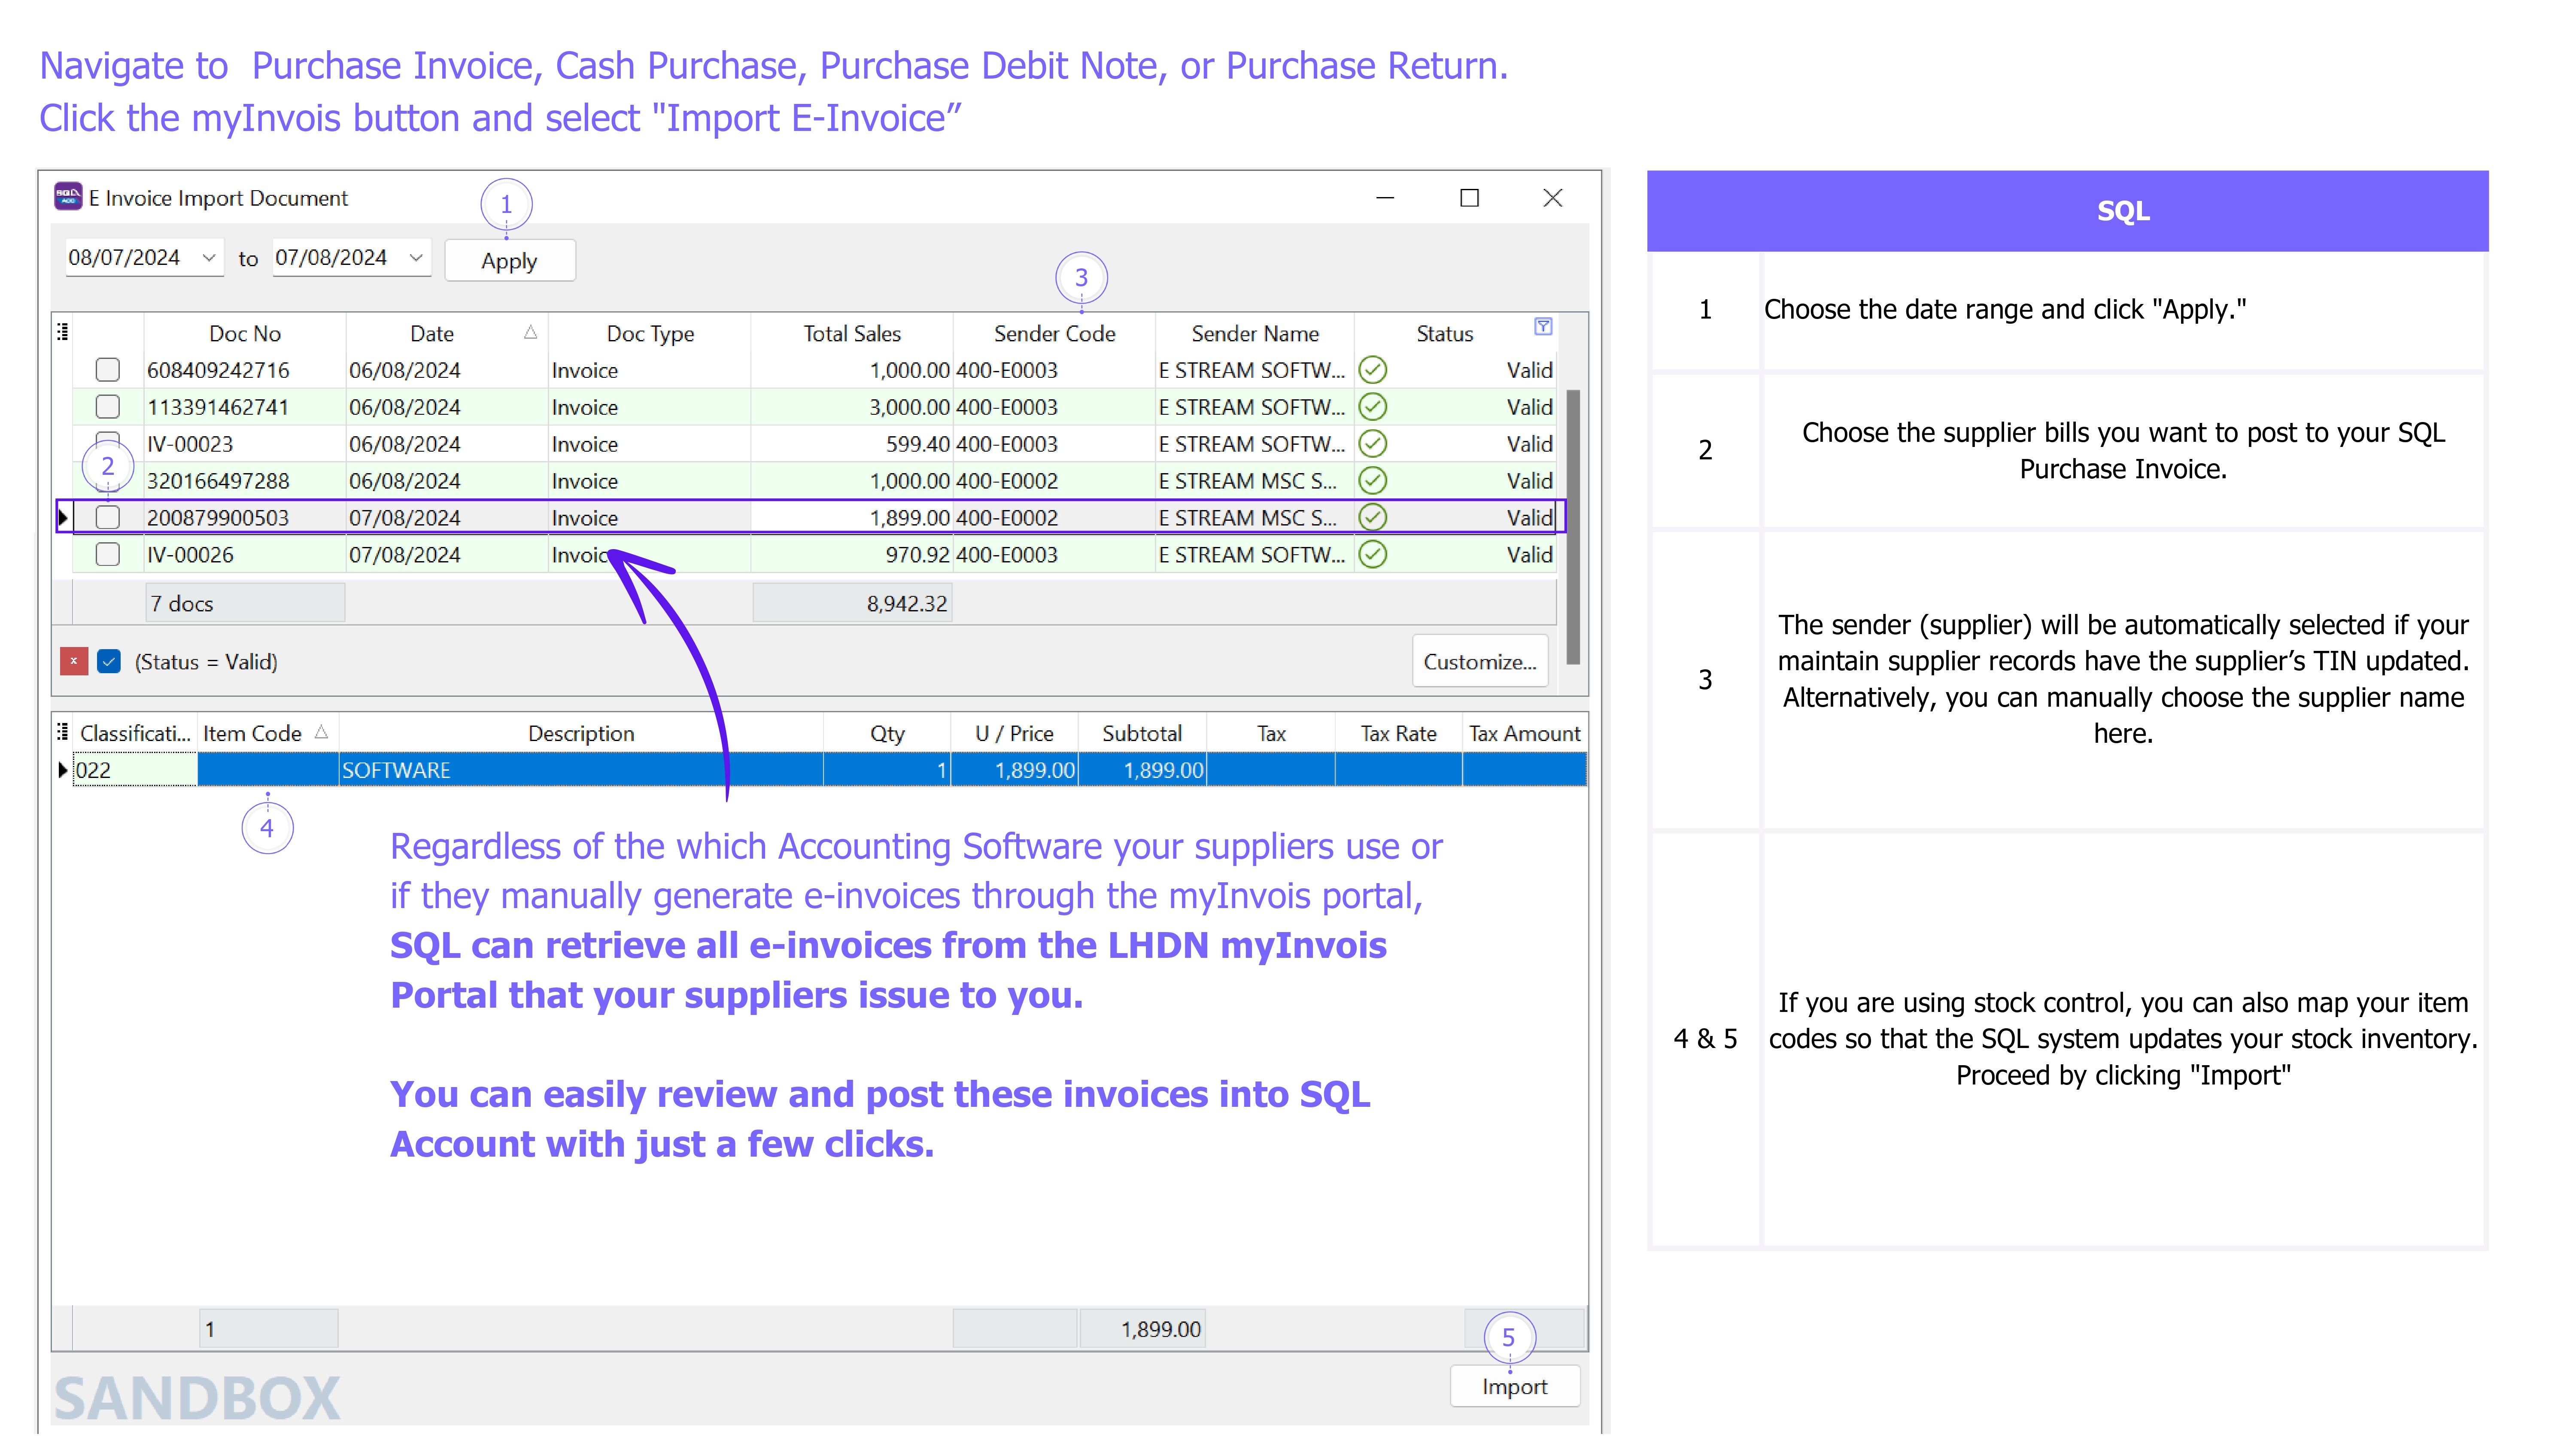The image size is (2576, 1449).
Task: Click the Customize... filter button
Action: point(1479,661)
